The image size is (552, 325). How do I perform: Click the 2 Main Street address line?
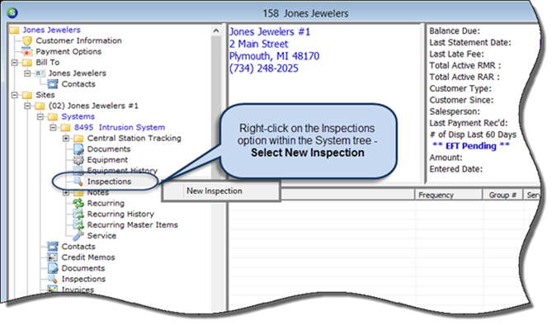(x=259, y=44)
